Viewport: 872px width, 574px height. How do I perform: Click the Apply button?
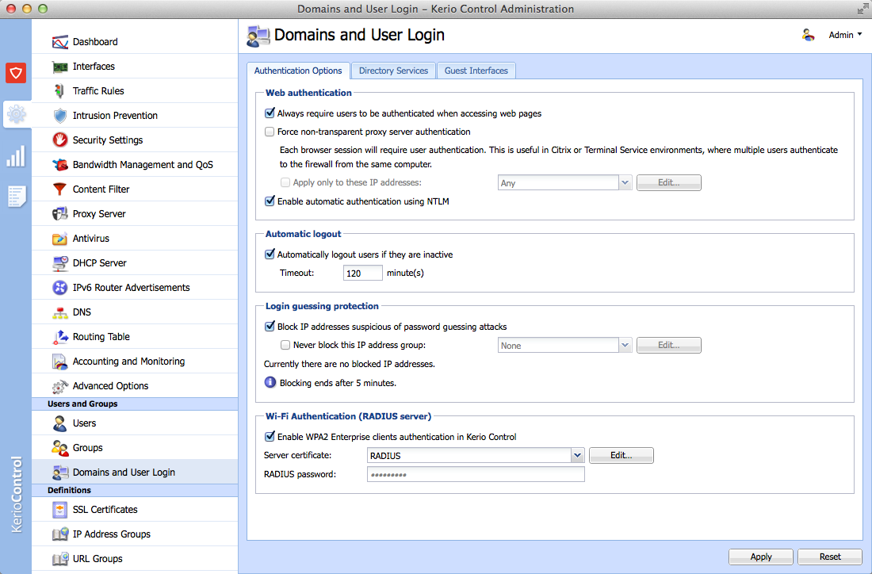coord(761,557)
